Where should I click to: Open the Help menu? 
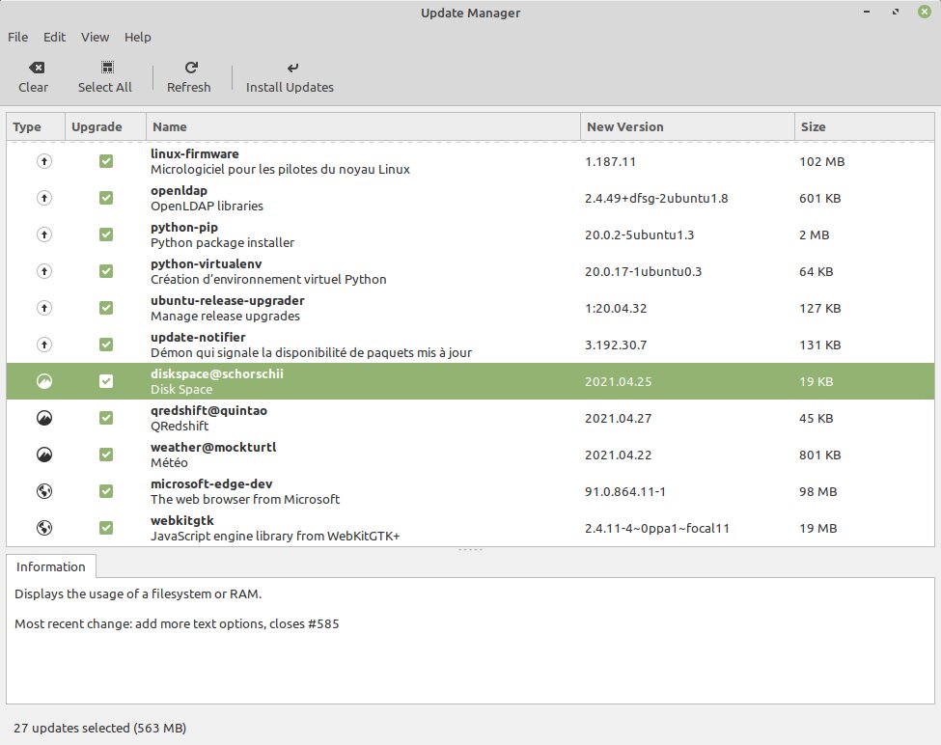point(138,37)
